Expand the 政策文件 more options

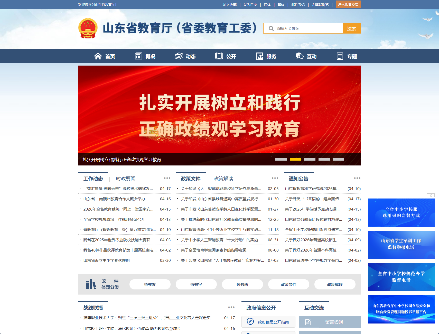(x=275, y=178)
